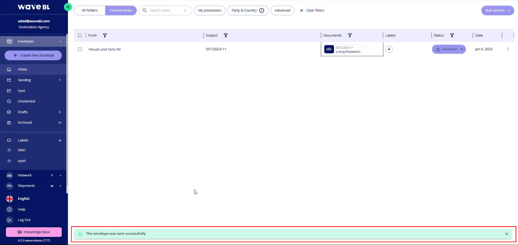This screenshot has width=518, height=245.
Task: Click Create New Envelope button
Action: 33,56
